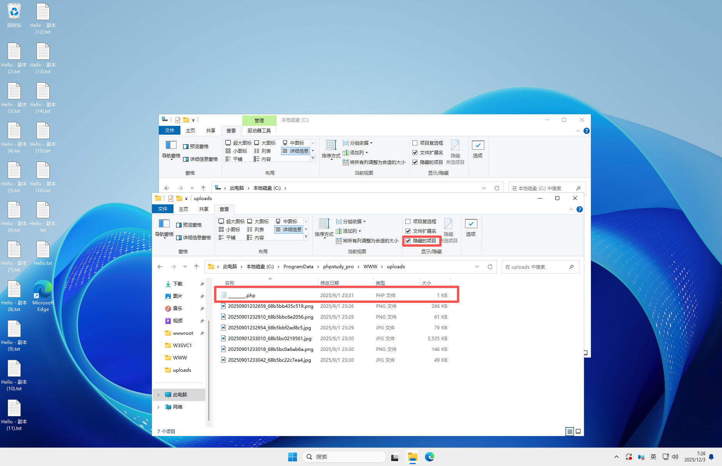Click search box in Local Disk C window
Screen dimensions: 722x466
(547, 188)
